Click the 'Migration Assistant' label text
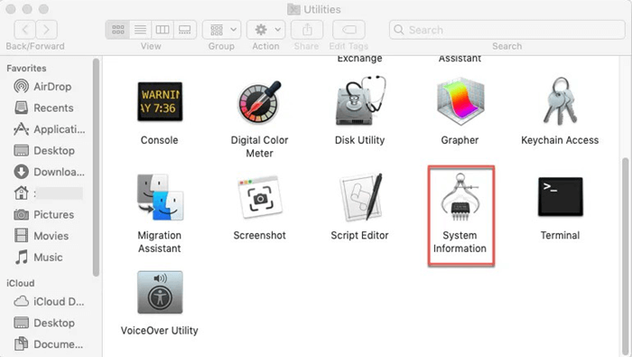632x357 pixels. (x=160, y=242)
